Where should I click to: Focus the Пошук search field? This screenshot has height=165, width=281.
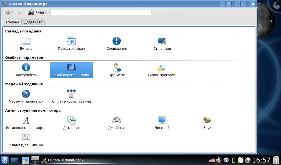tap(101, 12)
